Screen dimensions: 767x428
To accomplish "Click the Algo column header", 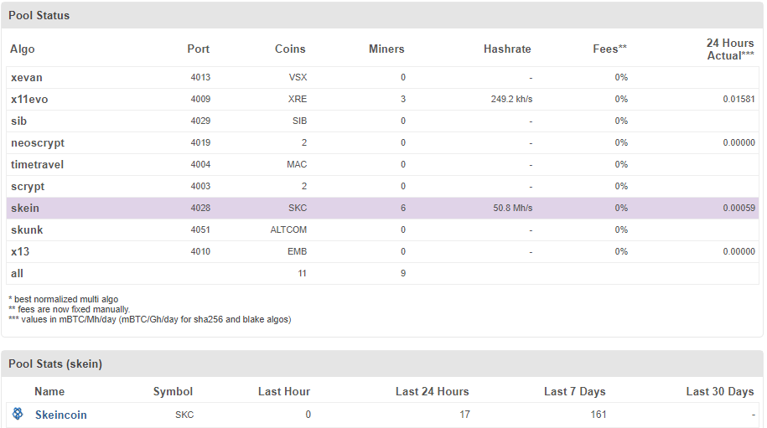I will coord(23,49).
